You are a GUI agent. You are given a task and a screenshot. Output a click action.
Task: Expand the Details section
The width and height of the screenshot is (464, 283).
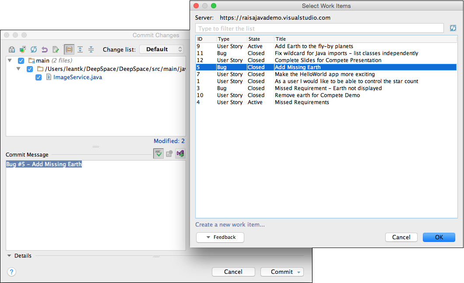click(x=9, y=256)
